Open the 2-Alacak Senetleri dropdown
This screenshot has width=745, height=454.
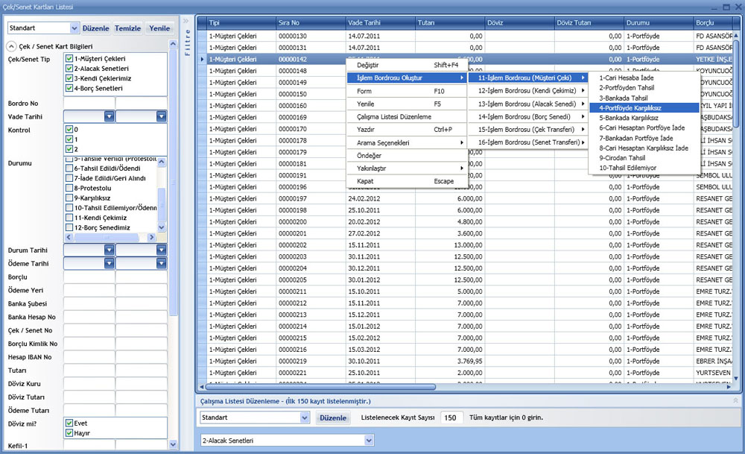[369, 441]
